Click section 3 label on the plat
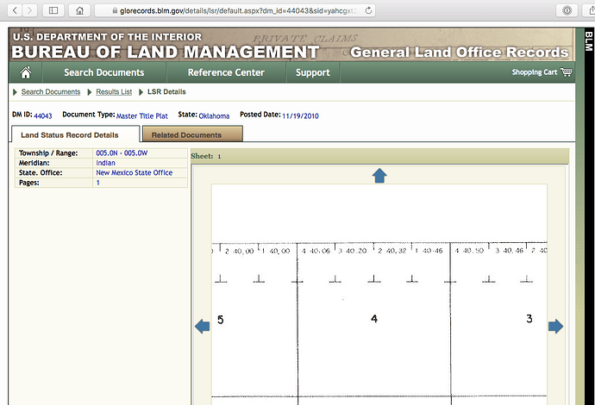 pos(529,319)
